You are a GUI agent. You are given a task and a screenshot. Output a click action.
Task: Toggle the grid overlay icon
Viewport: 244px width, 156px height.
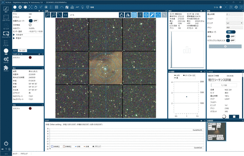(x=134, y=15)
